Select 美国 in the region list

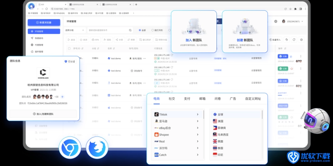236,121
